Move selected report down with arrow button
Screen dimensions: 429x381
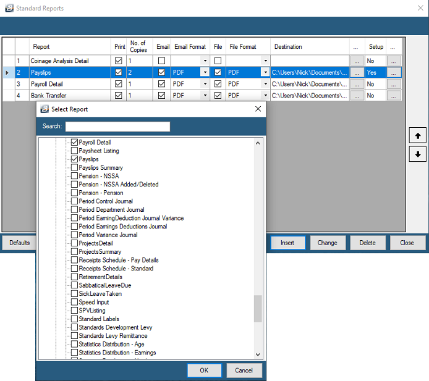pos(417,154)
